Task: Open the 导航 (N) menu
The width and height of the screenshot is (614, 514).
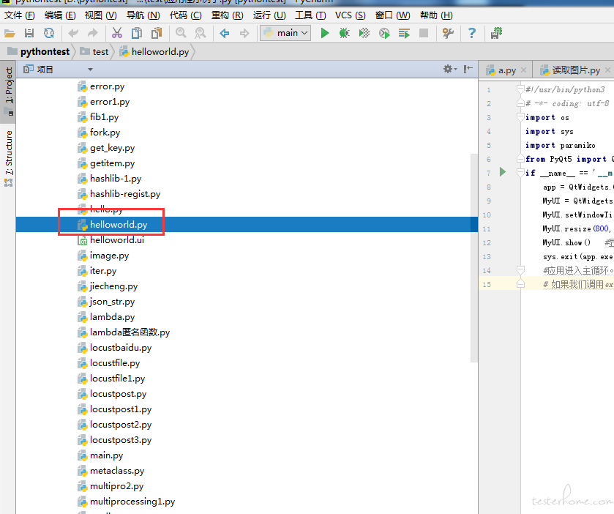Action: [143, 15]
